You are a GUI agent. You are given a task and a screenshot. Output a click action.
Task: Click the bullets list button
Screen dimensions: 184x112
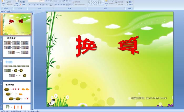tap(56, 1)
